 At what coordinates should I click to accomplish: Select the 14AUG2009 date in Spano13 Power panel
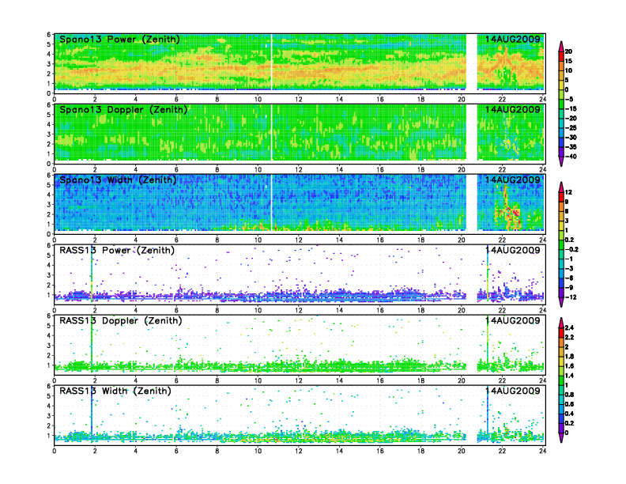click(x=513, y=40)
